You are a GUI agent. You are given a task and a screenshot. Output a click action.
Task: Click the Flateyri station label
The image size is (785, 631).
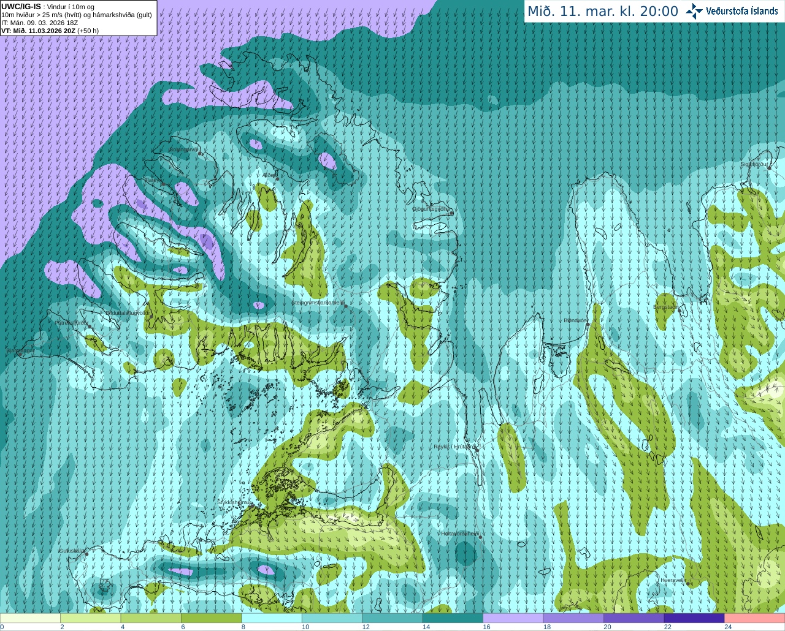coord(153,180)
